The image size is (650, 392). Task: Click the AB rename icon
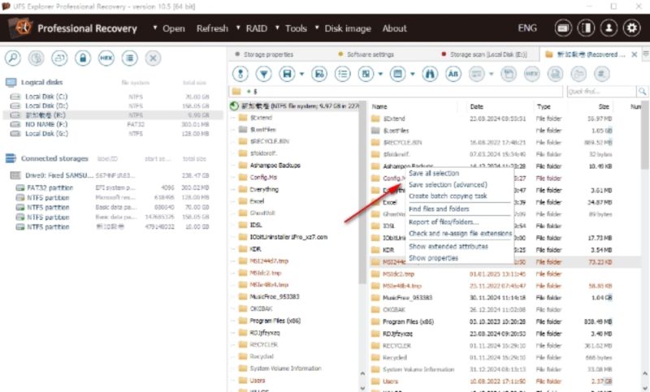453,74
